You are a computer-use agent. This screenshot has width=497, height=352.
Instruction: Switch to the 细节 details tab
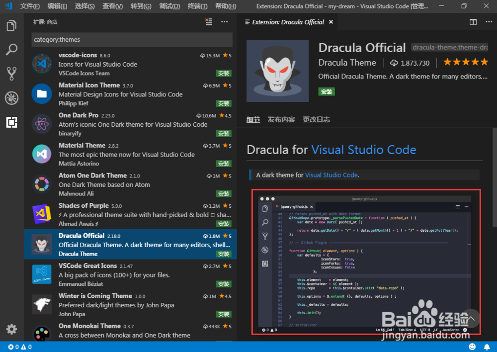click(253, 119)
